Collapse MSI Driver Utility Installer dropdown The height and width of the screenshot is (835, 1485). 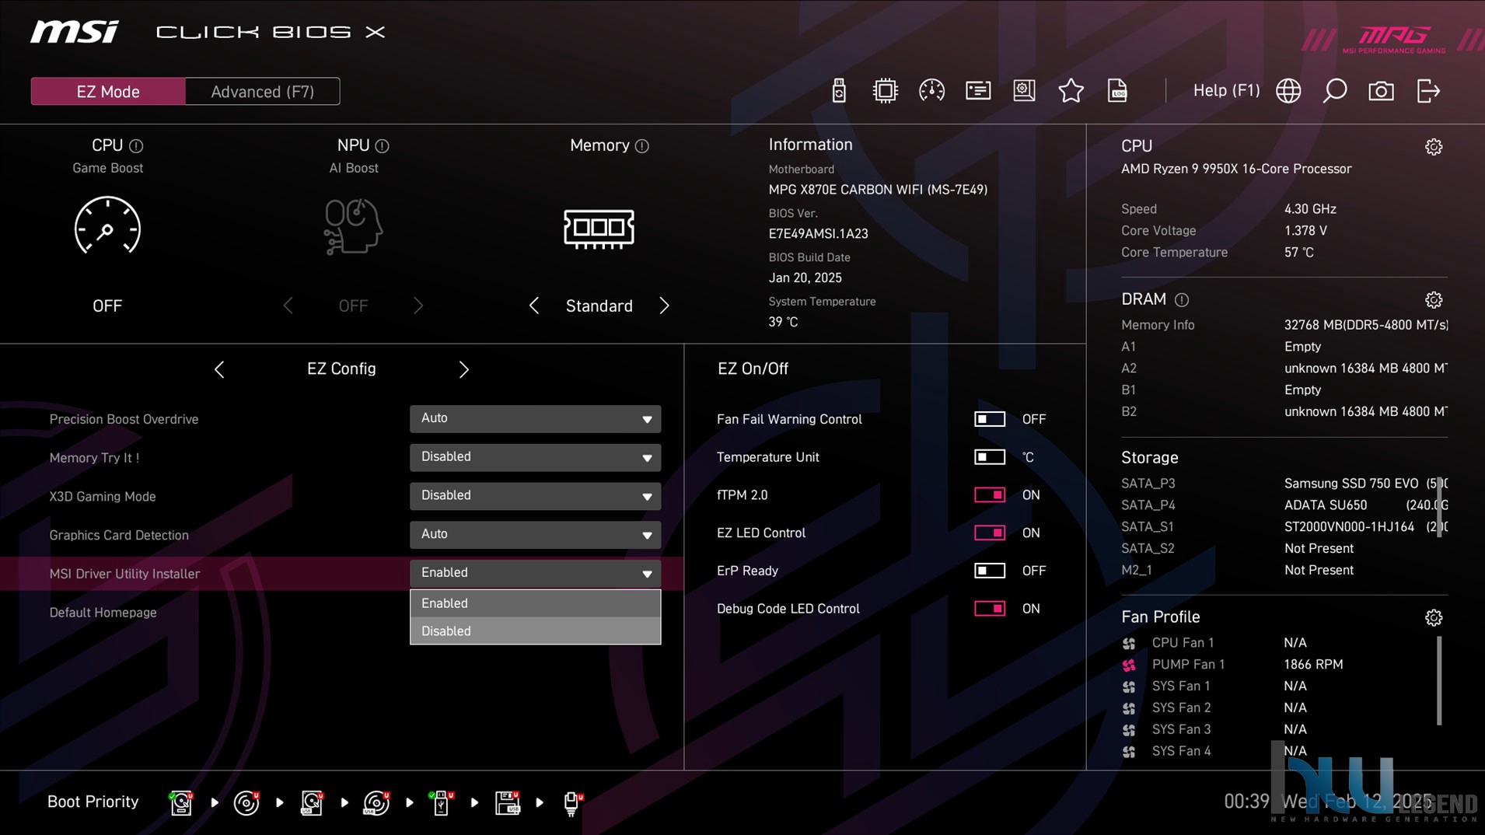536,573
